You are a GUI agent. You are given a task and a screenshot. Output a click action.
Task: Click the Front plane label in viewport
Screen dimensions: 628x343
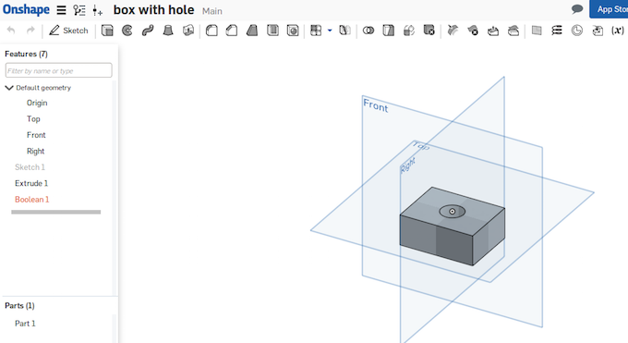[375, 105]
